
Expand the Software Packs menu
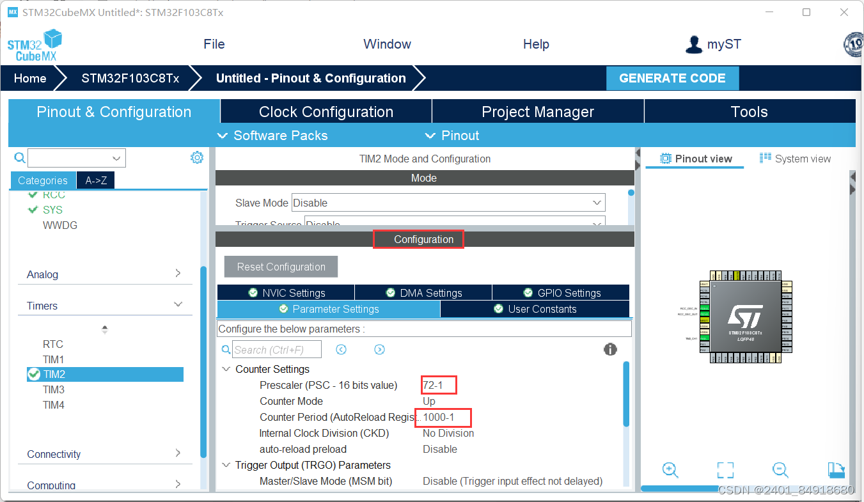pos(272,136)
